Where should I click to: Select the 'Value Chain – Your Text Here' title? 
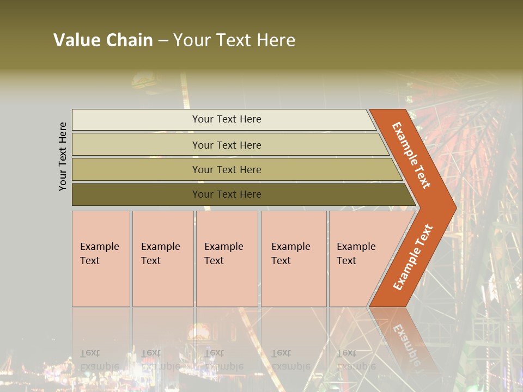pos(174,40)
